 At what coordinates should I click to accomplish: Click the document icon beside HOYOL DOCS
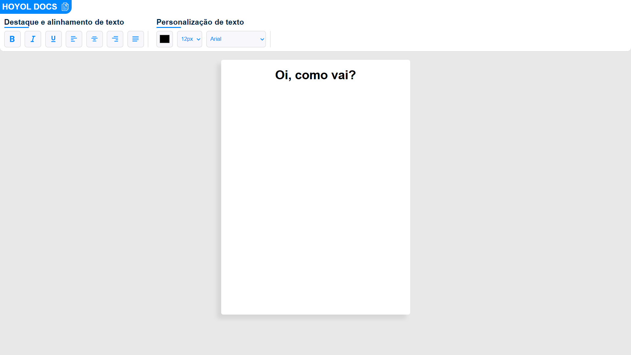65,7
